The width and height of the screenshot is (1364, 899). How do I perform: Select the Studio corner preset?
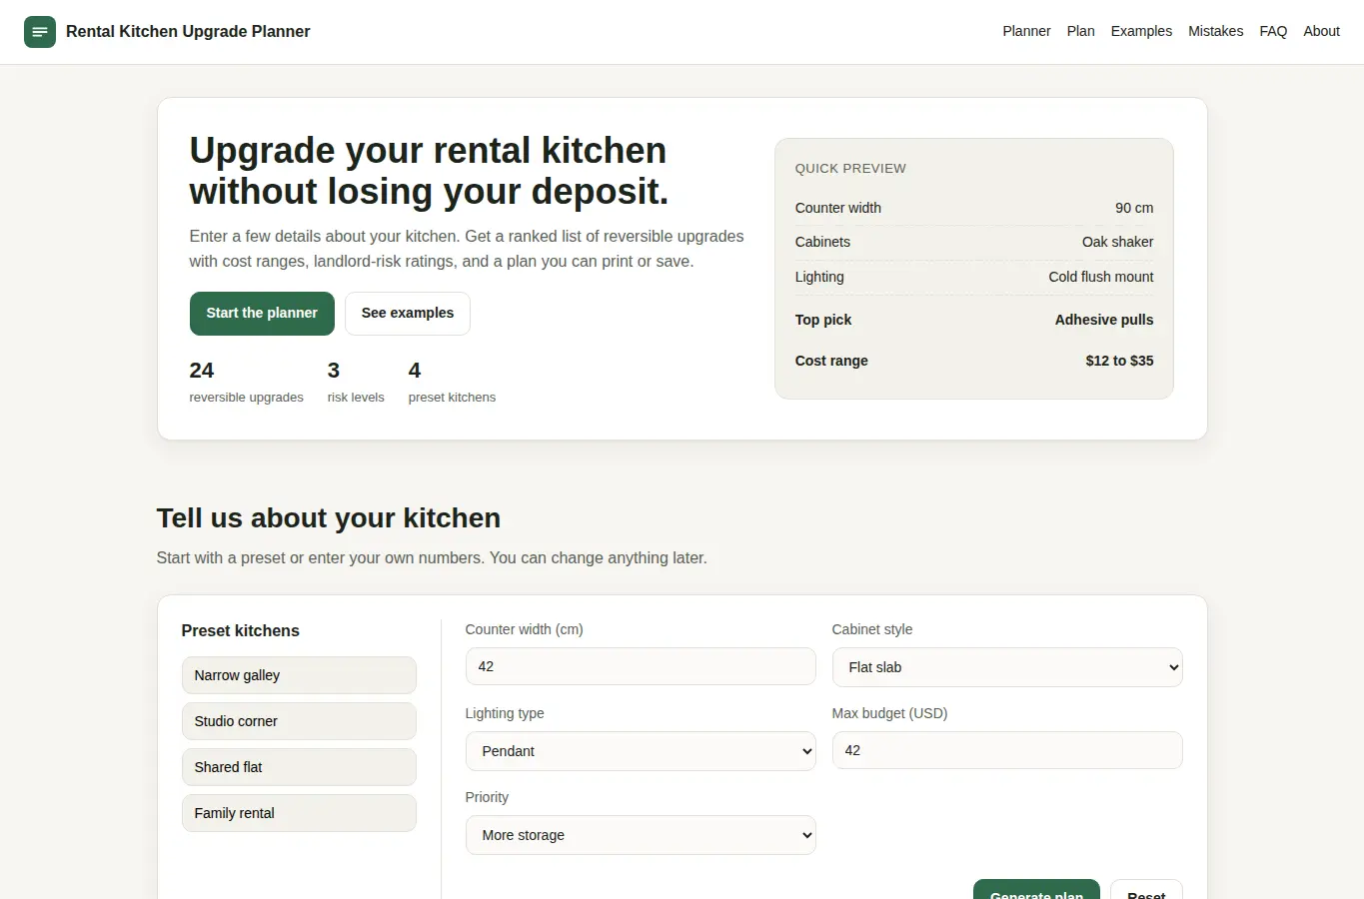299,721
